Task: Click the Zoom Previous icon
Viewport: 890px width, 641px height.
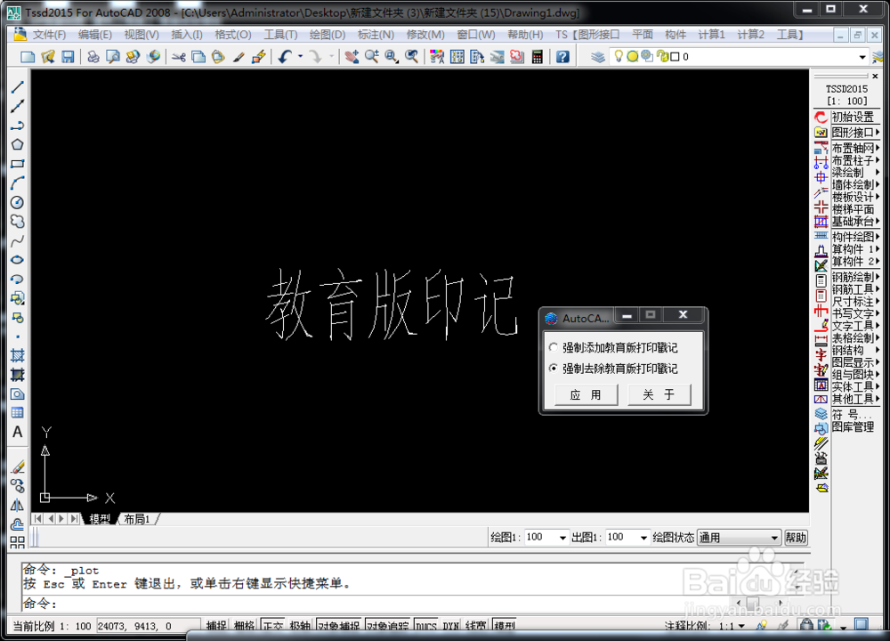Action: [x=411, y=57]
